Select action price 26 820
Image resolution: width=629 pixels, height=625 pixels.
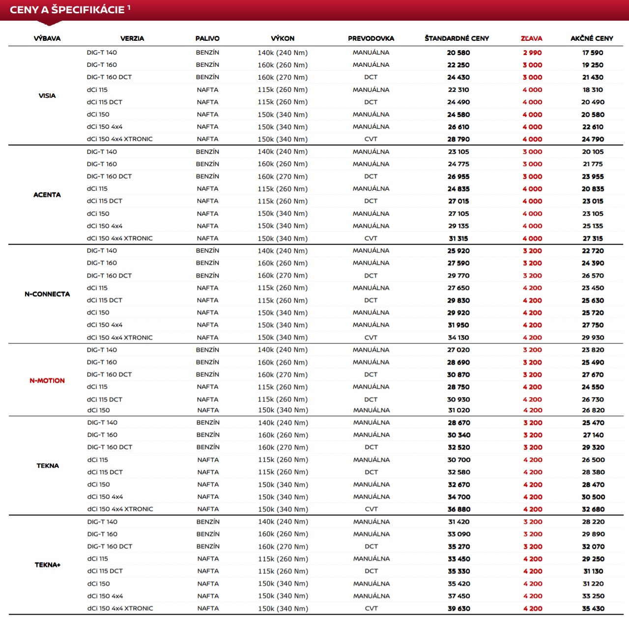point(593,410)
